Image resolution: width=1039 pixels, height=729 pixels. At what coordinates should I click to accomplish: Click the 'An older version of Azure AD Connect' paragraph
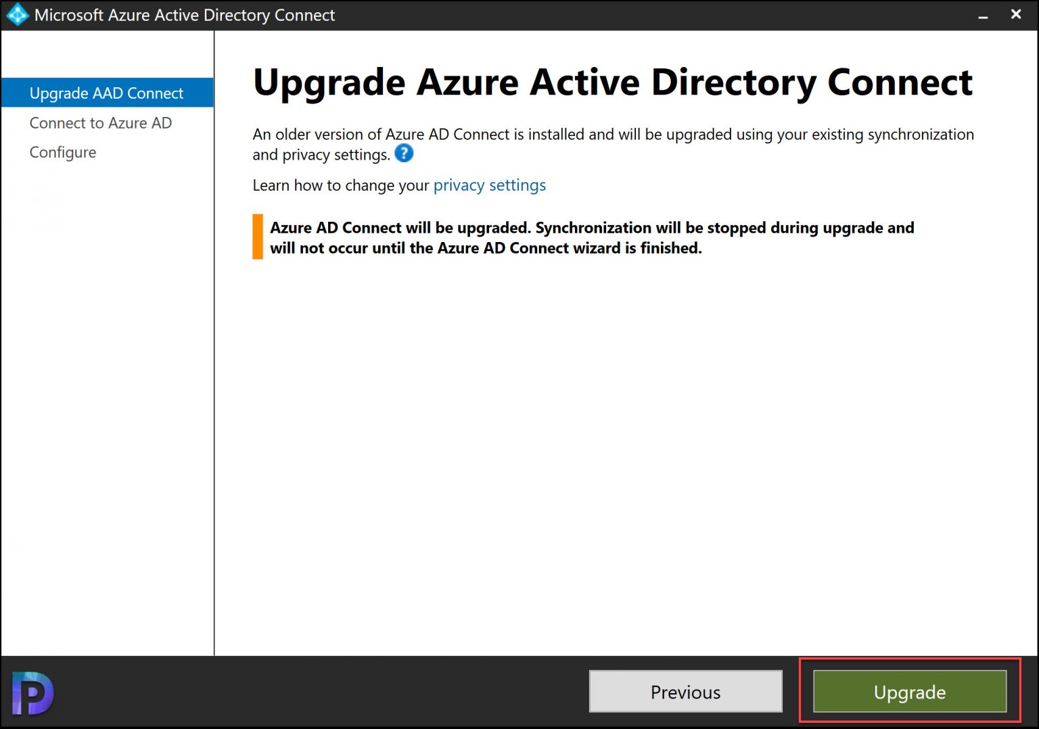coord(614,144)
